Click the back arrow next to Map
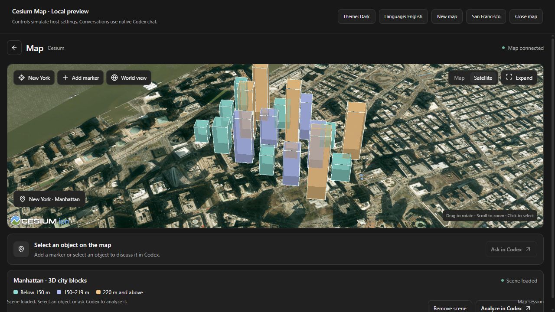Viewport: 555px width, 312px height. pos(14,48)
